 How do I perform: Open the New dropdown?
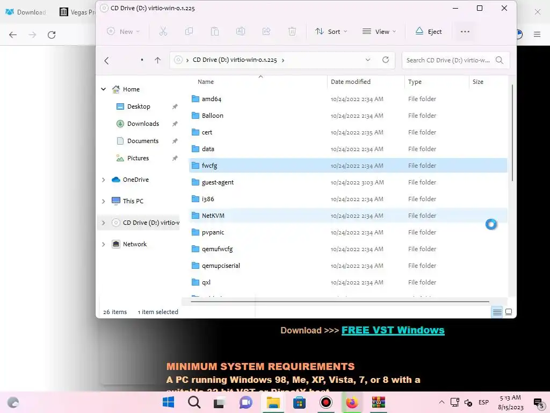tap(123, 31)
